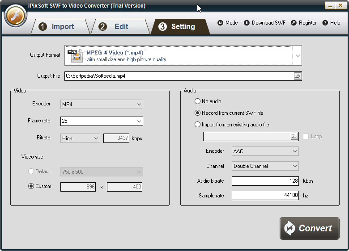Click the Help question mark icon
The image size is (349, 251).
tap(325, 23)
